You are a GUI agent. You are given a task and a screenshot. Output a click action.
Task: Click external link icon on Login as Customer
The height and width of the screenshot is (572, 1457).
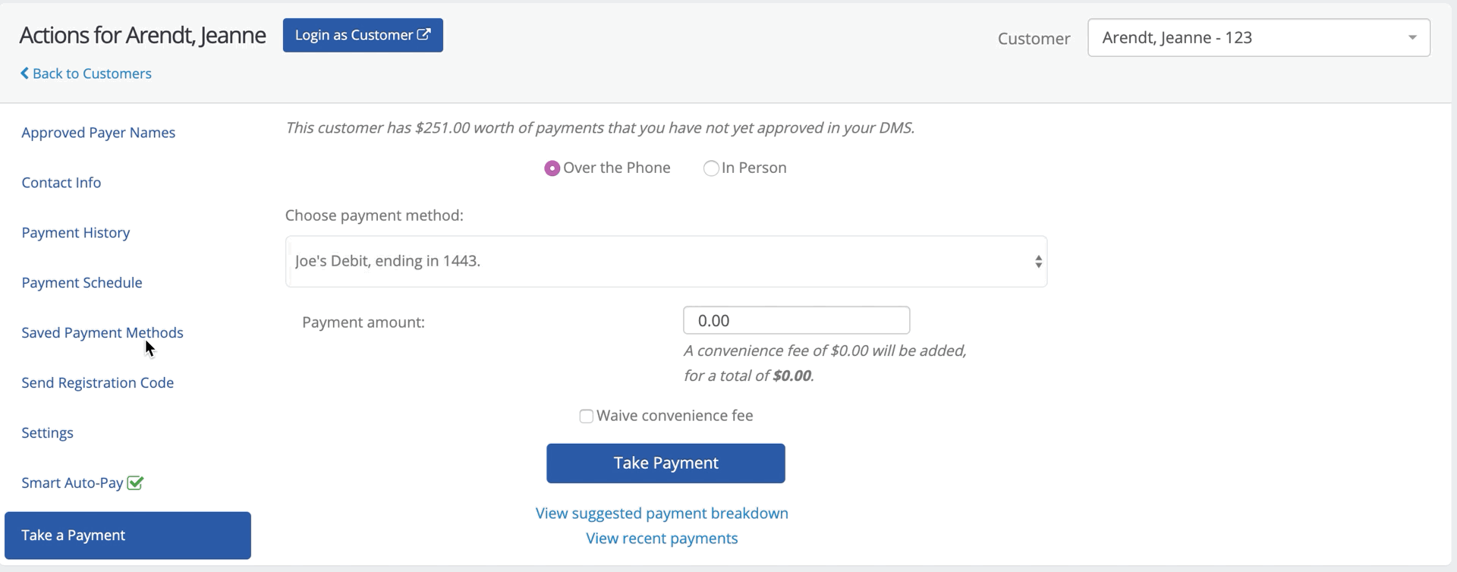(424, 35)
